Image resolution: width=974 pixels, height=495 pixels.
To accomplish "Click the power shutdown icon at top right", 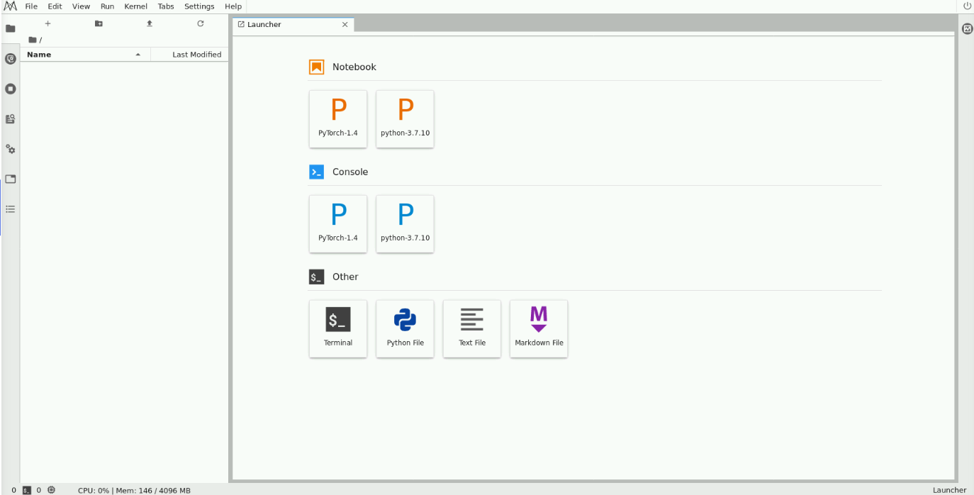I will point(967,6).
